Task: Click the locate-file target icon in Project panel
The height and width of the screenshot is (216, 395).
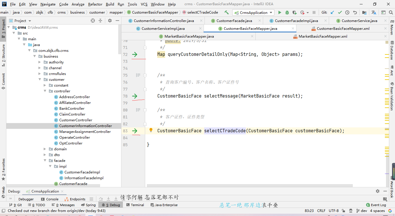Action: [x=93, y=21]
